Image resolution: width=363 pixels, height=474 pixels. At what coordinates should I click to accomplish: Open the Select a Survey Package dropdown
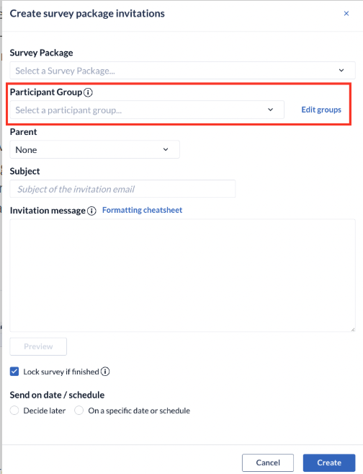click(x=182, y=71)
